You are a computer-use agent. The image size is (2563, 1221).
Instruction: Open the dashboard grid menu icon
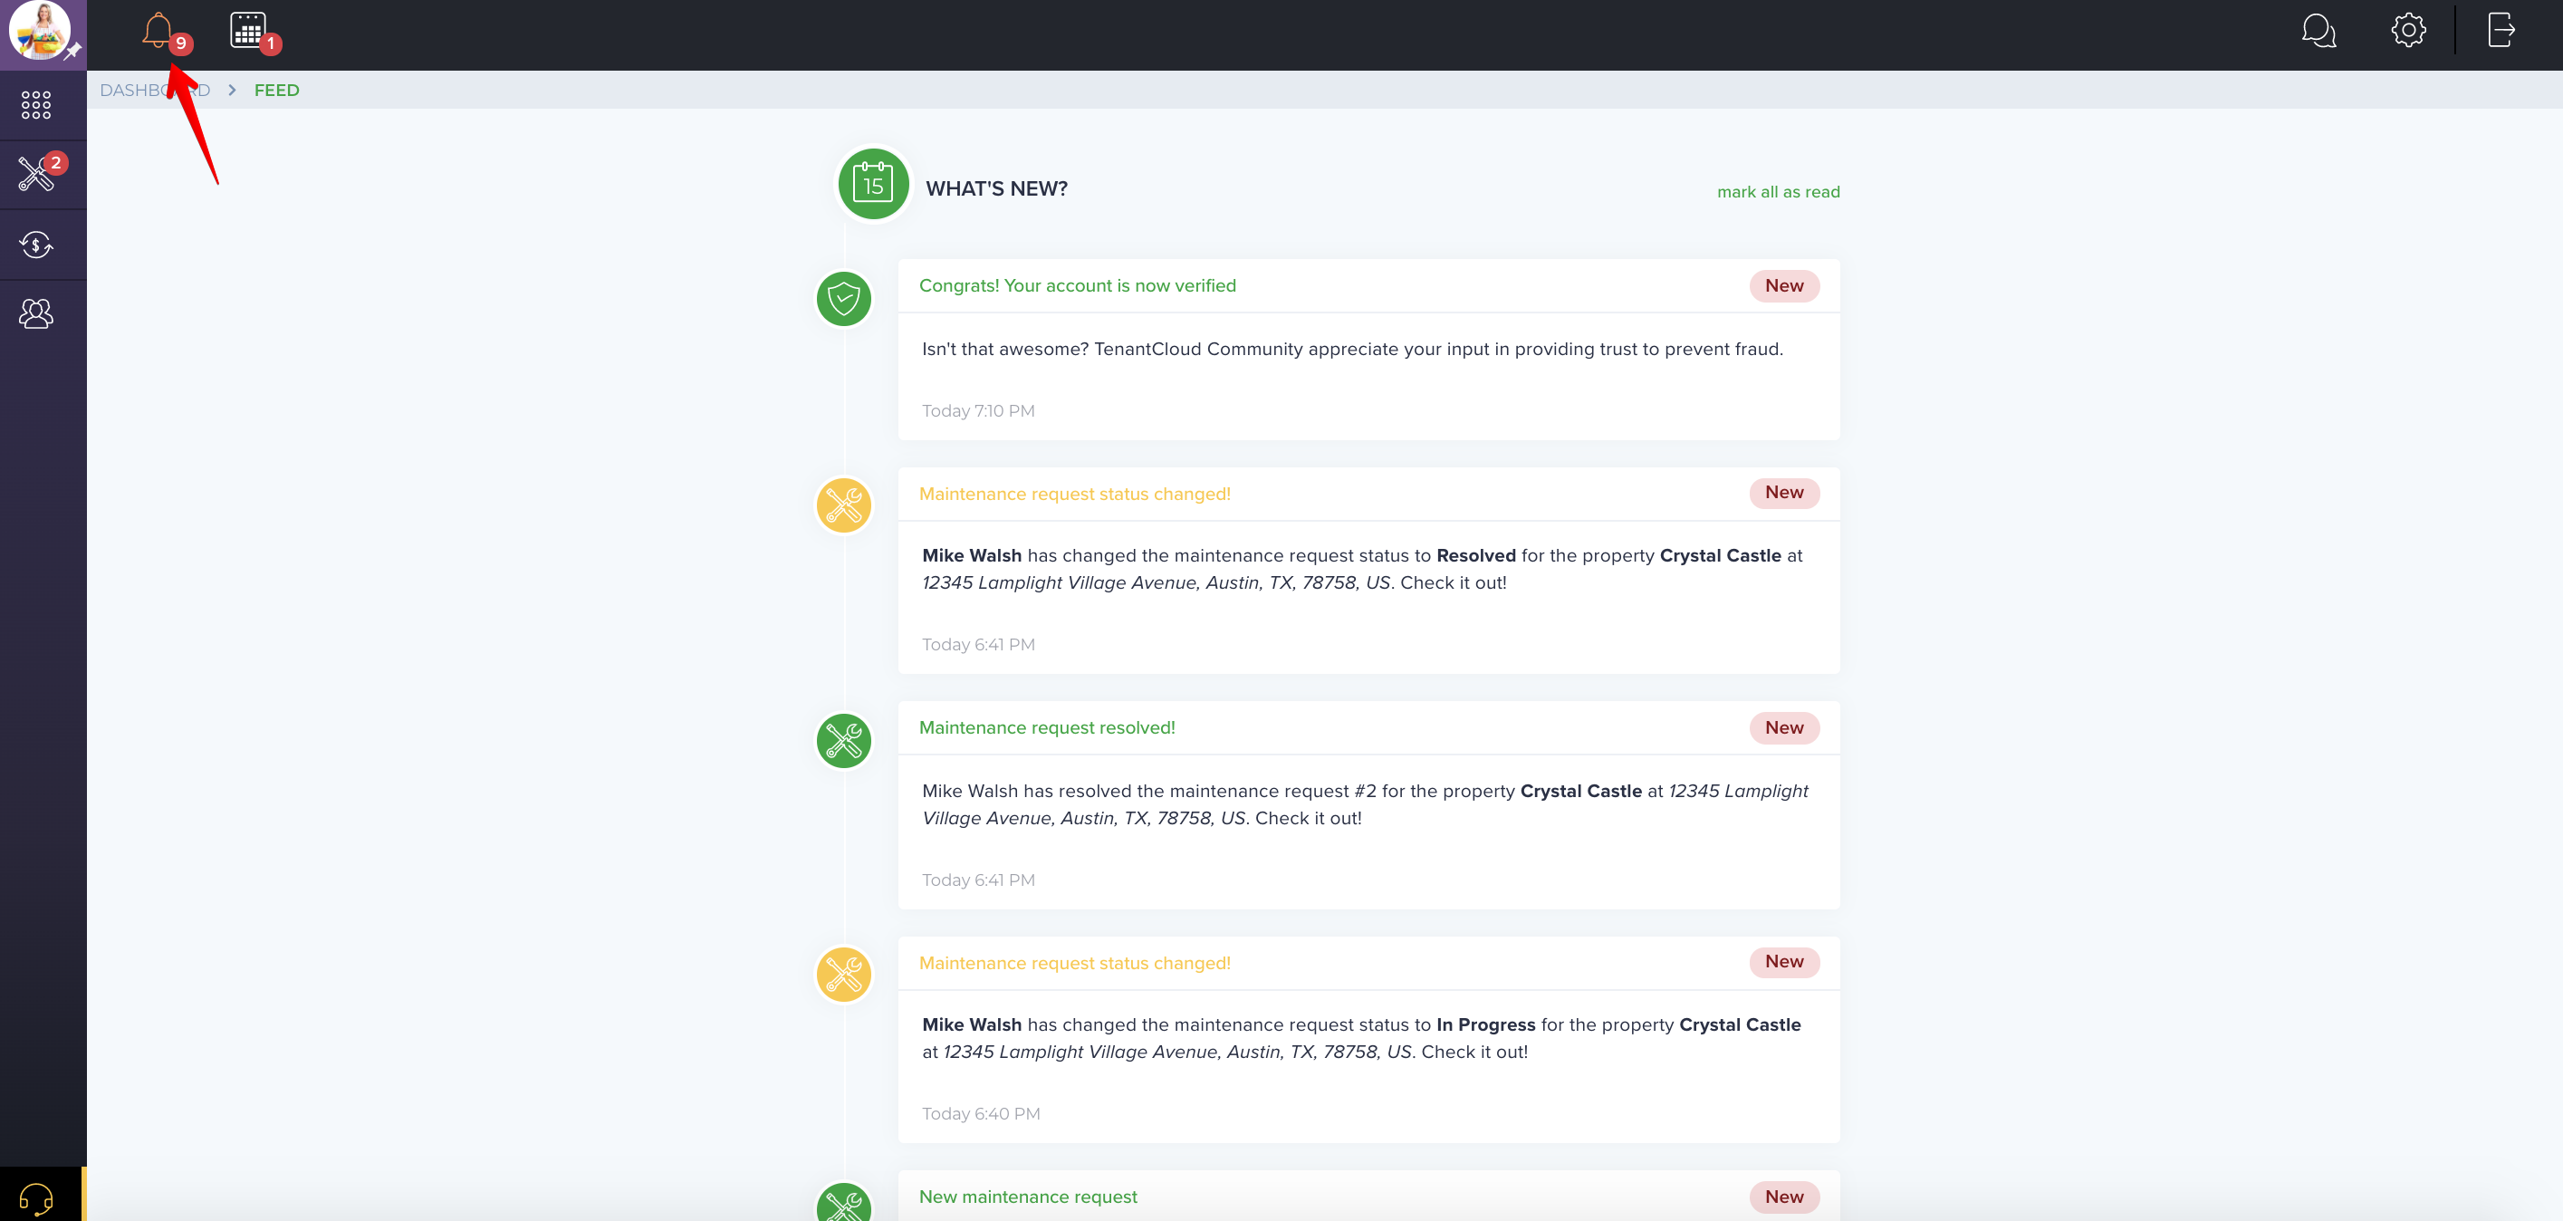click(36, 104)
